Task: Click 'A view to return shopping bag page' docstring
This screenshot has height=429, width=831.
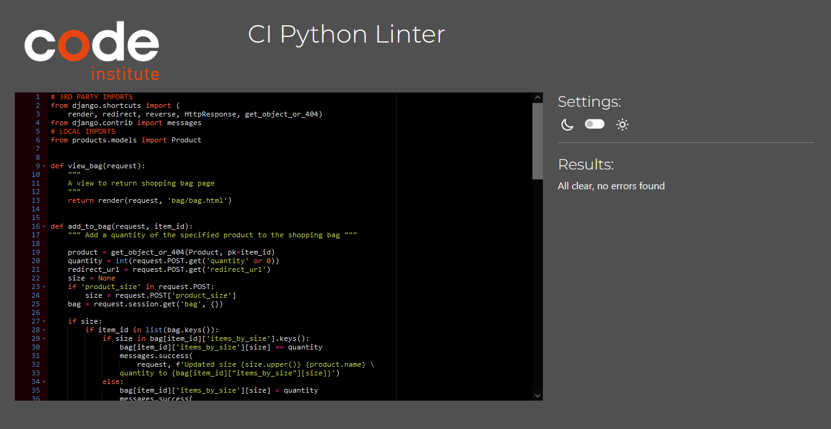Action: 141,183
